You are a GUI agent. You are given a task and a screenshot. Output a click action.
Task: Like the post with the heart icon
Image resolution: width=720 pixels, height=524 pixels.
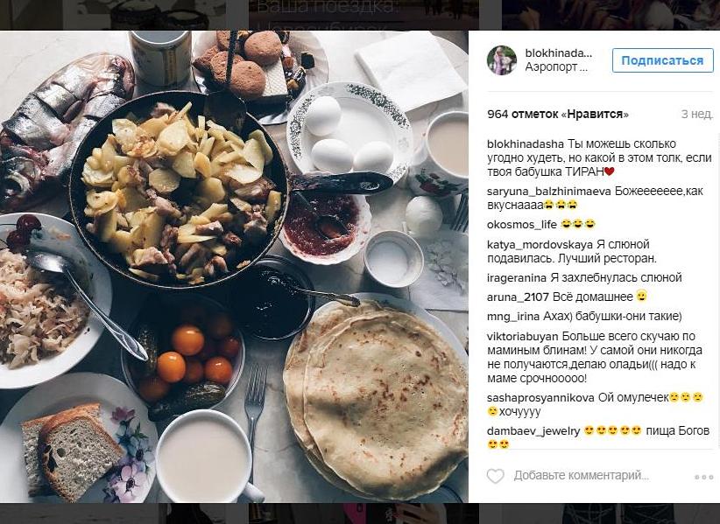click(x=496, y=476)
